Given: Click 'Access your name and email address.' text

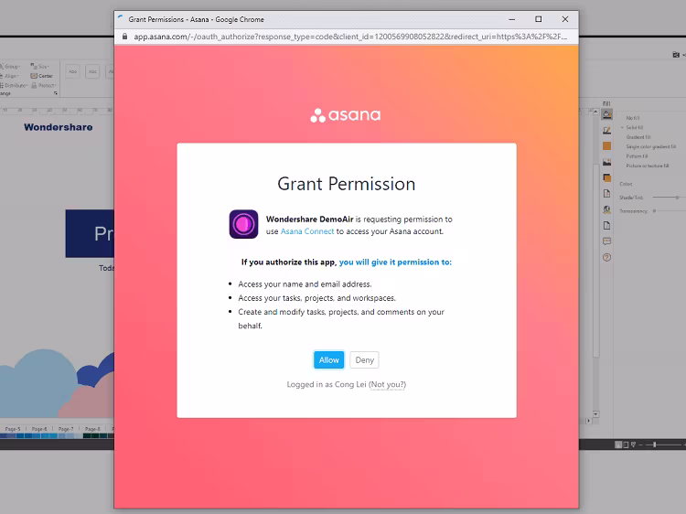Looking at the screenshot, I should [x=305, y=284].
